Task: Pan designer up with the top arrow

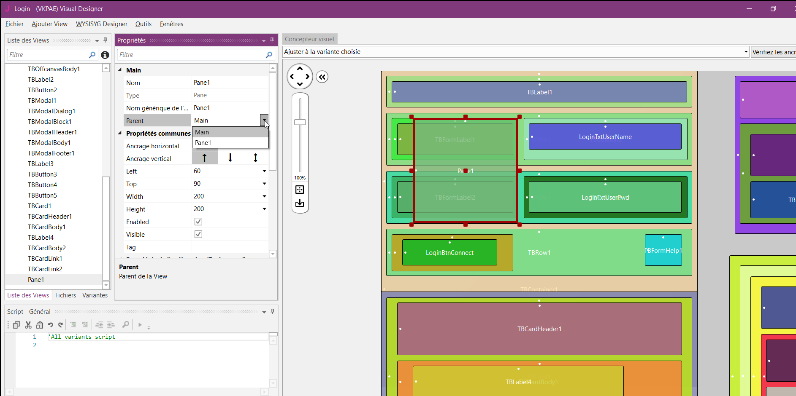Action: click(x=300, y=69)
